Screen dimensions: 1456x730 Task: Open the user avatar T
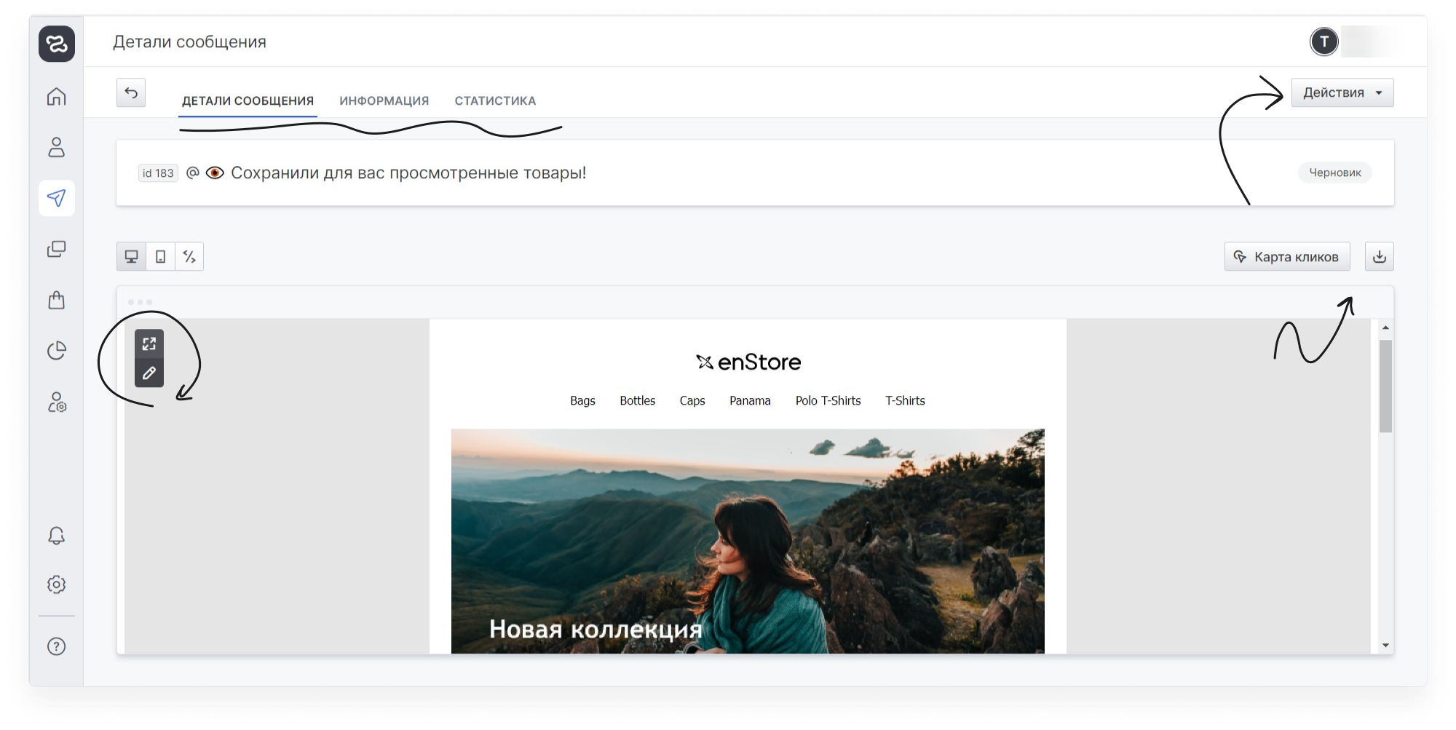pyautogui.click(x=1324, y=41)
